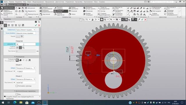The height and width of the screenshot is (105, 186).
Task: Check the Ось checkbox
Action: (17, 94)
